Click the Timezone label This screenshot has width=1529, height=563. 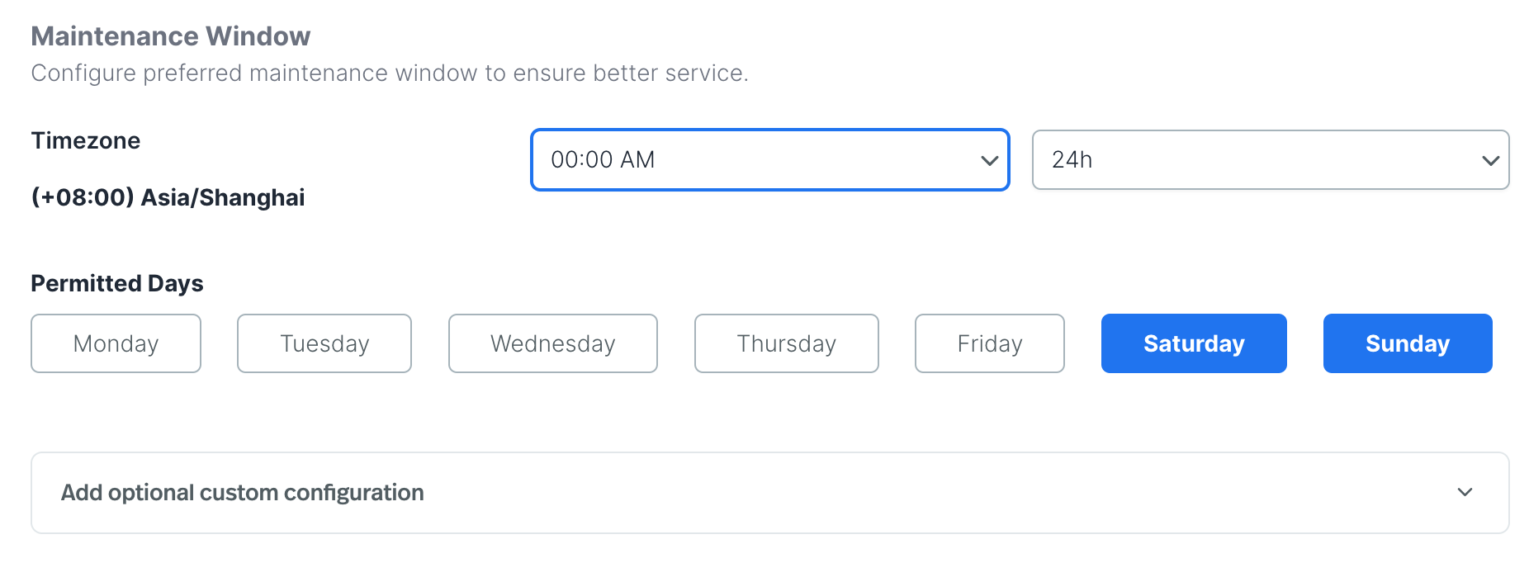click(86, 140)
